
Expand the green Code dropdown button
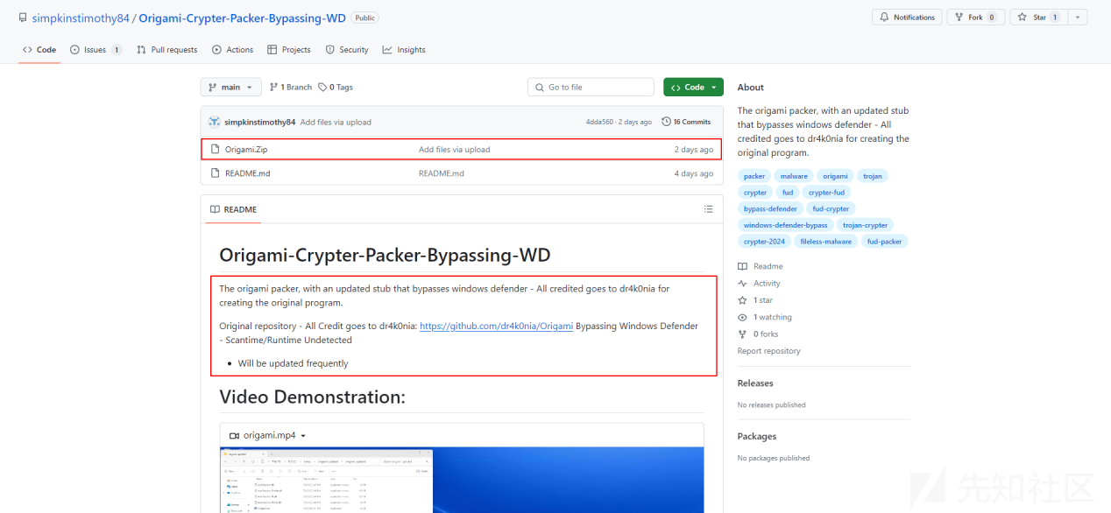pyautogui.click(x=693, y=88)
